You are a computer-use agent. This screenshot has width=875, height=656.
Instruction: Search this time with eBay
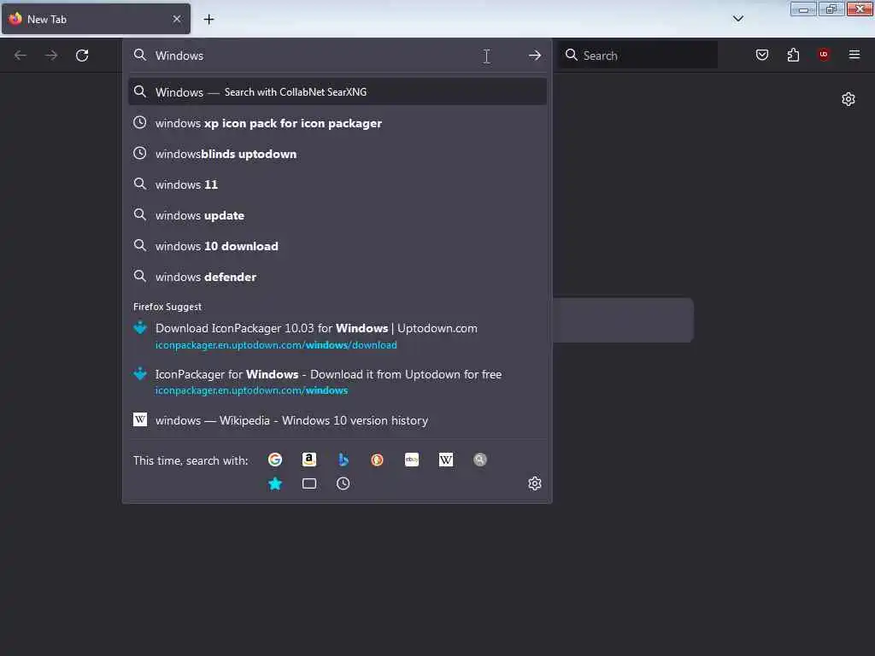(x=412, y=460)
